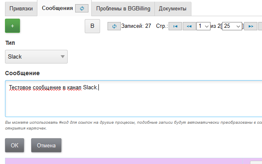Open the Тип dropdown set to Slack
This screenshot has width=262, height=164.
[x=36, y=56]
